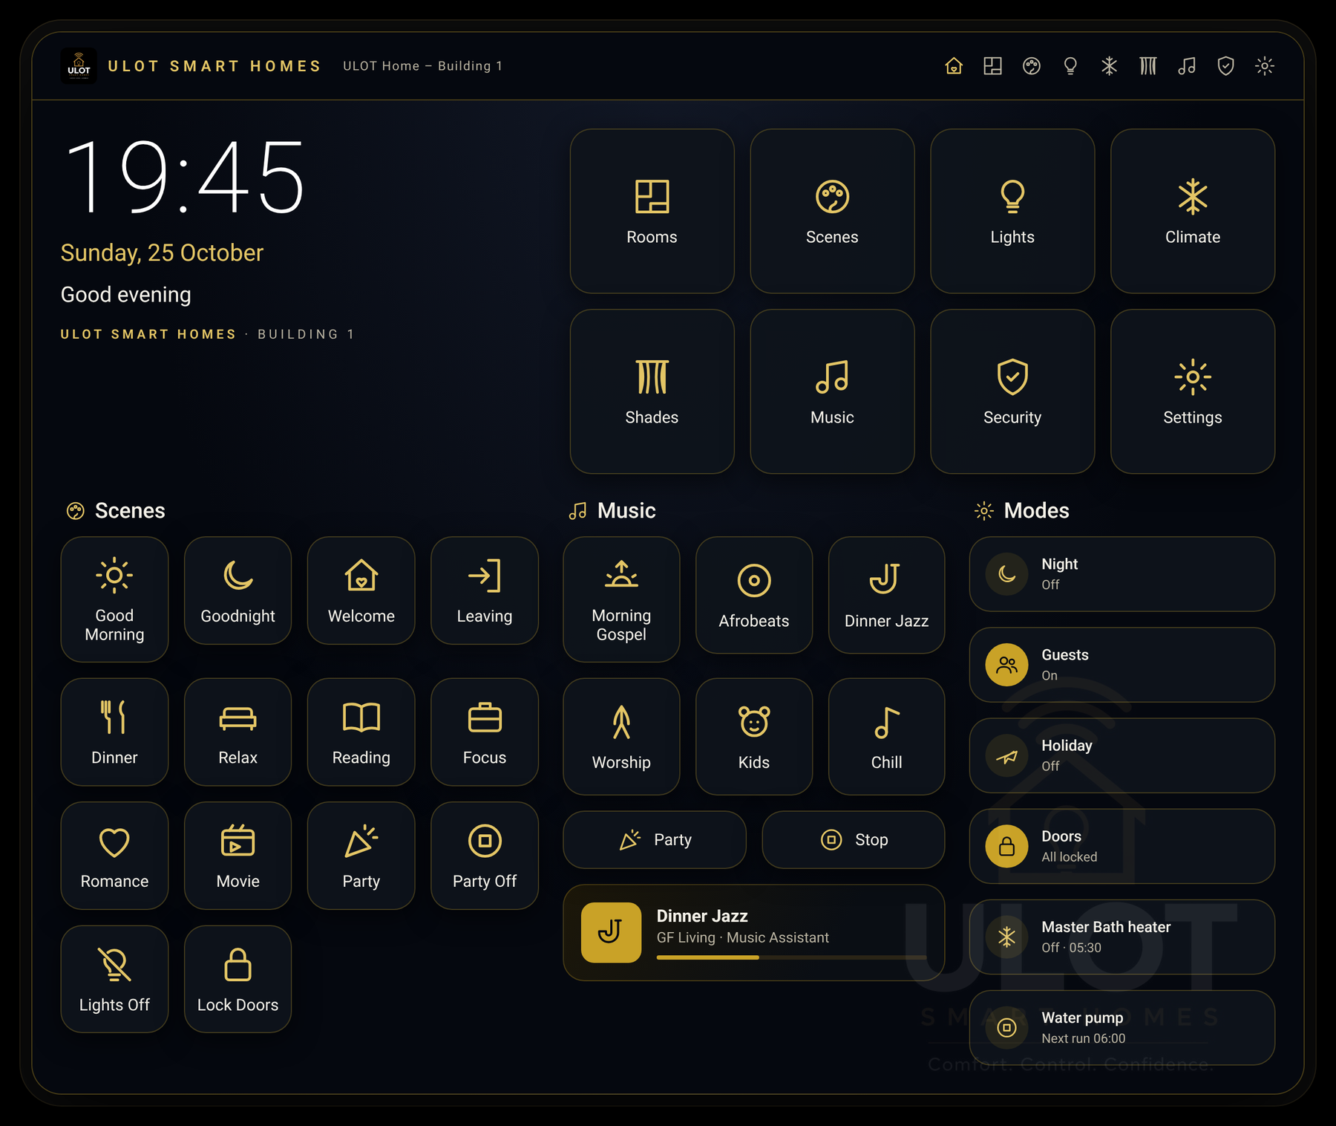Play the Worship playlist
The height and width of the screenshot is (1126, 1336).
point(621,736)
